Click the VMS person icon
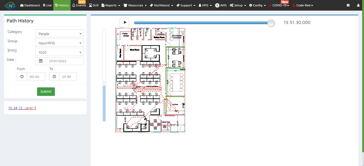364x166 pixels. 200,5
